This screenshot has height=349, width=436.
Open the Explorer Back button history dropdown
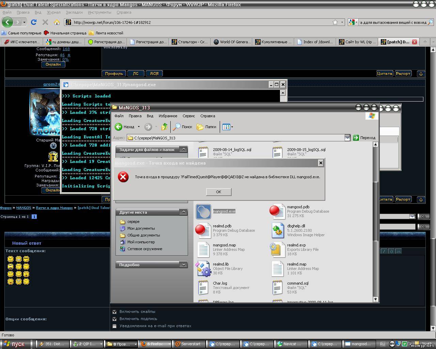pos(139,127)
